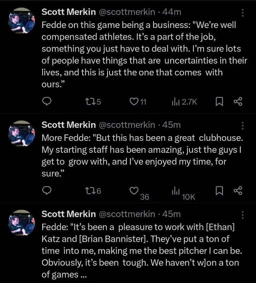
Task: Open more options on 'More Fedde' tweet
Action: [243, 126]
